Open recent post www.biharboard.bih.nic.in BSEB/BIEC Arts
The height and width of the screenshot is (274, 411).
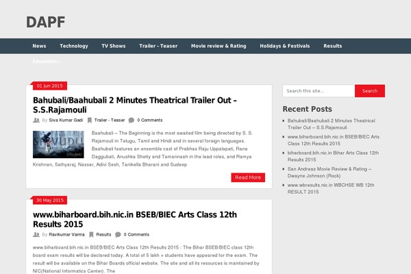334,140
